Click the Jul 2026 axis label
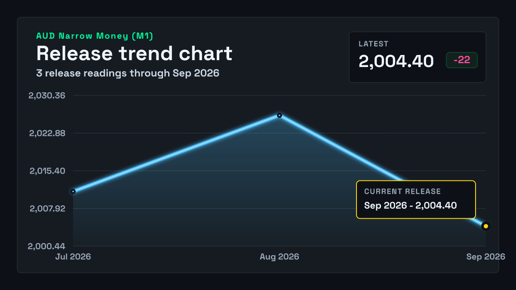This screenshot has height=290, width=516. point(73,256)
